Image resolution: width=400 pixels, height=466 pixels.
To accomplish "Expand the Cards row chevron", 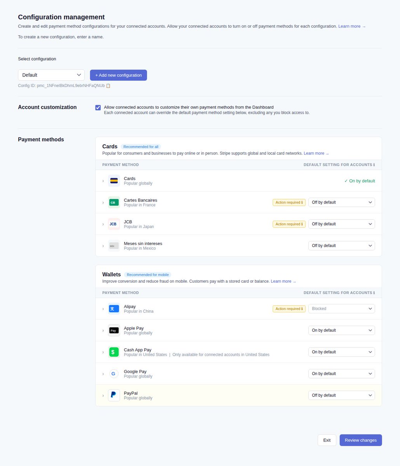I will (x=103, y=181).
